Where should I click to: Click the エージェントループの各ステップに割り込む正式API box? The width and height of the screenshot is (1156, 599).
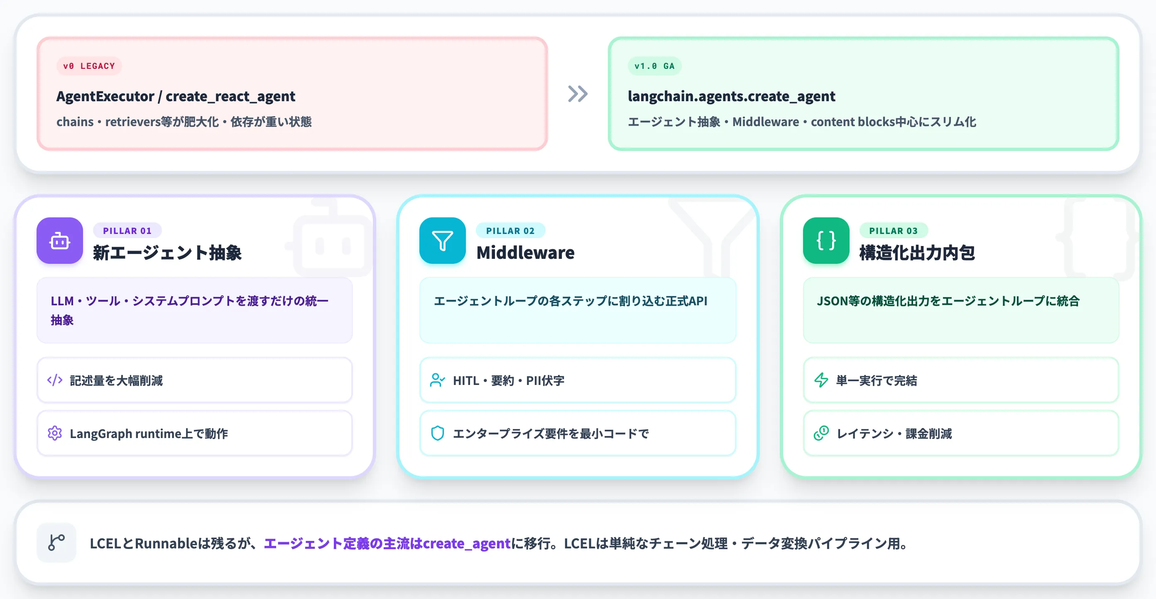578,310
